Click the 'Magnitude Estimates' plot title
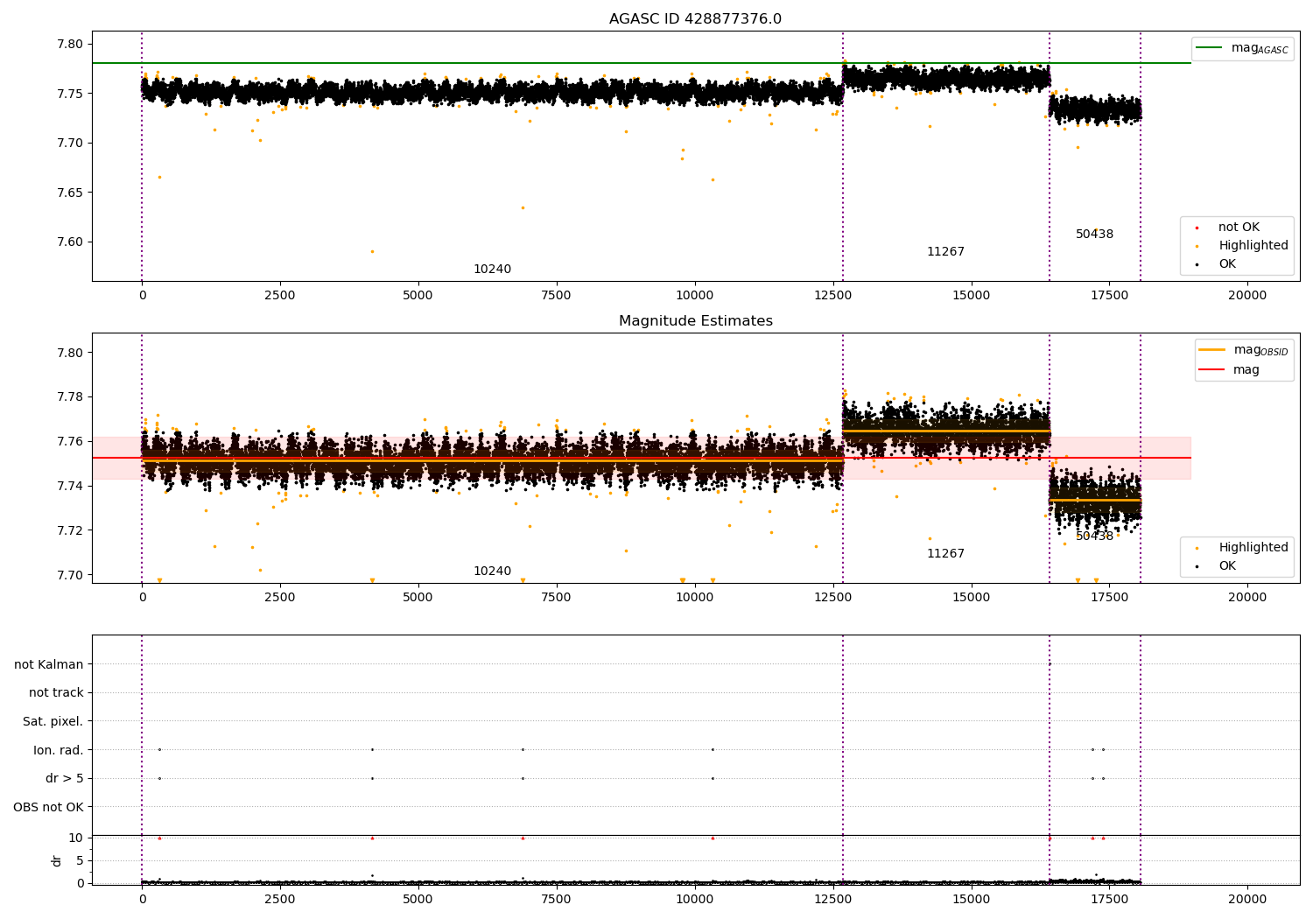 point(695,321)
